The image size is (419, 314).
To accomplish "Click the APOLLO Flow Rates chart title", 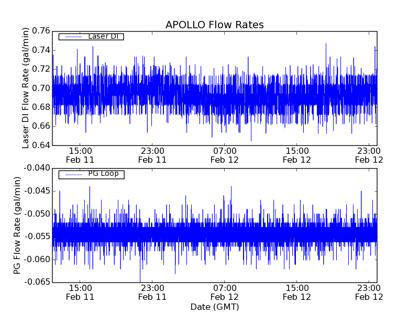I will (214, 25).
